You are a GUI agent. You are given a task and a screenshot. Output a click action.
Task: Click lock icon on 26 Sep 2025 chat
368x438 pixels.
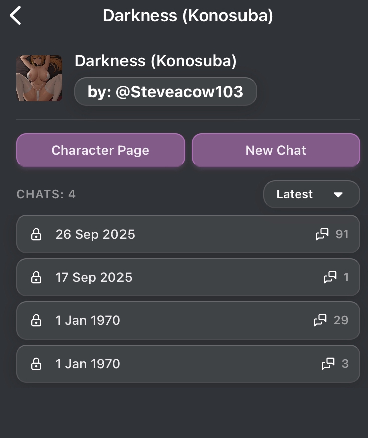(x=36, y=234)
